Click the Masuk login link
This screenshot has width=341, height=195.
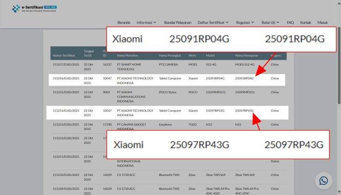tap(322, 22)
